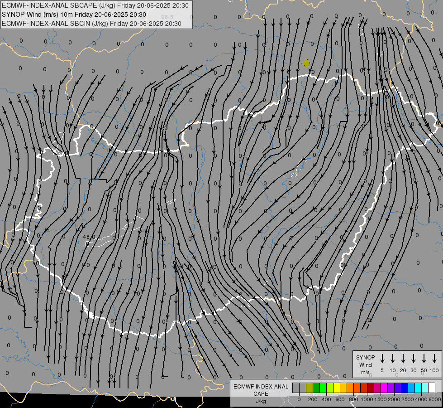Select the red-orange CAPE swatch after 800

point(357,388)
